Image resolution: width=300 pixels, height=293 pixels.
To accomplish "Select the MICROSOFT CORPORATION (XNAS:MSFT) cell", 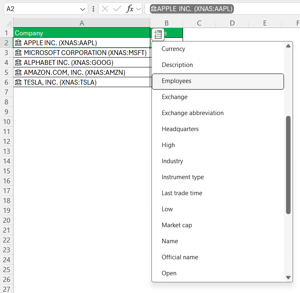I will pos(82,53).
